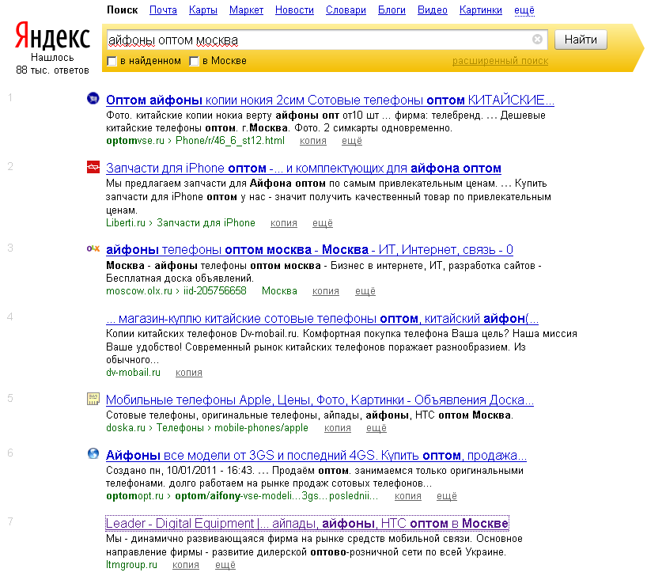
Task: Click 'Phone/r/46_6_st12.html' breadcrumb link
Action: tap(230, 141)
